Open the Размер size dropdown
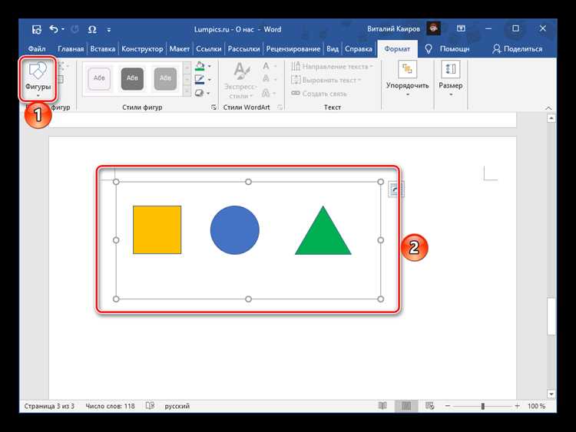 (450, 80)
